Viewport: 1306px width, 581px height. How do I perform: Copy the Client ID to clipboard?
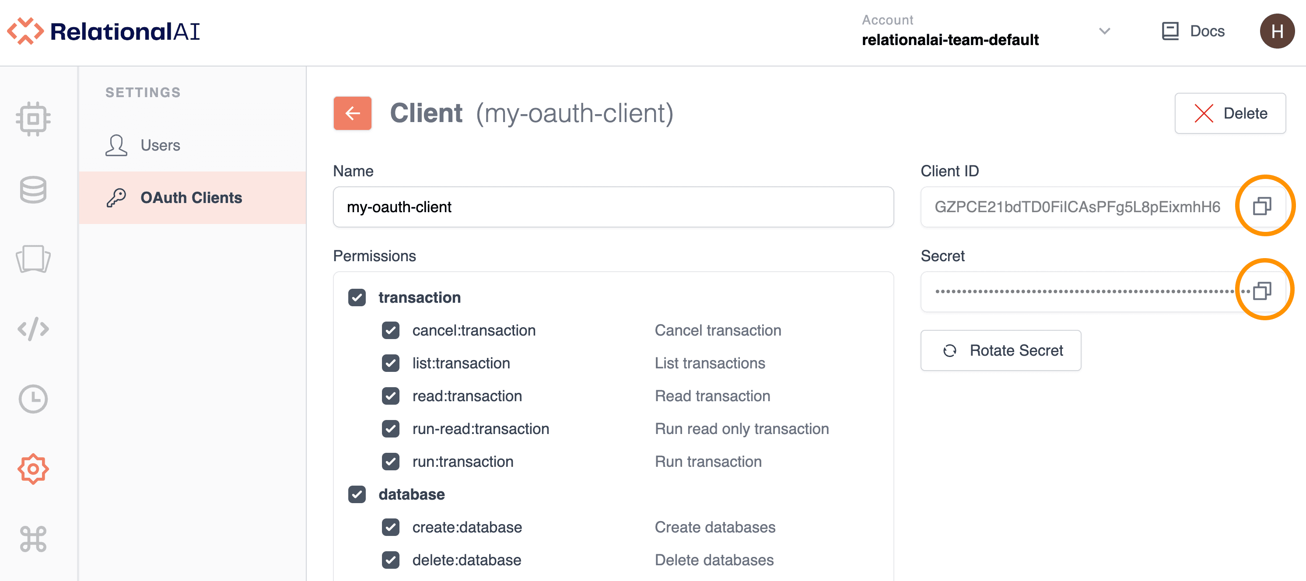click(x=1262, y=206)
